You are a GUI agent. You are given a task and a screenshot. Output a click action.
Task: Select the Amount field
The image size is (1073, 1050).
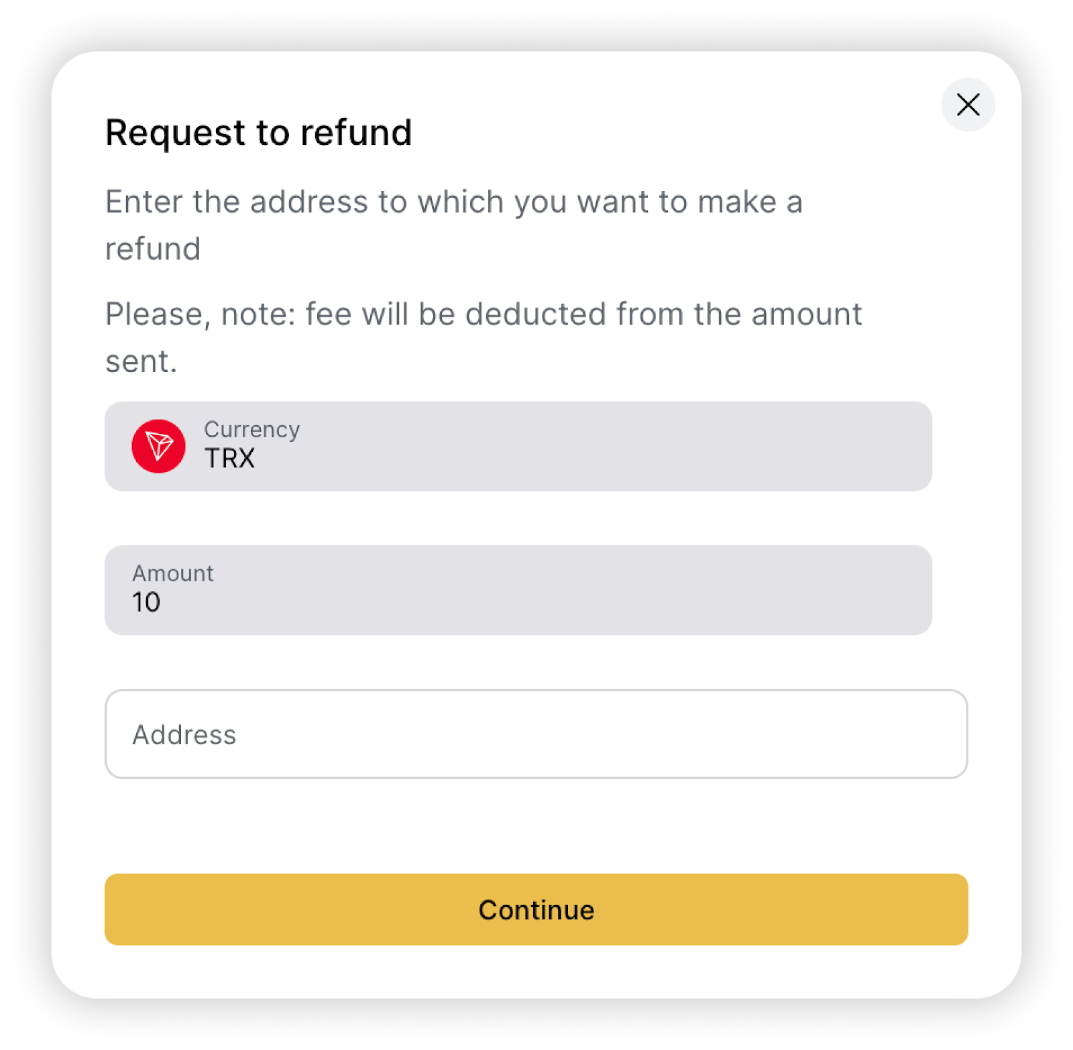tap(518, 590)
